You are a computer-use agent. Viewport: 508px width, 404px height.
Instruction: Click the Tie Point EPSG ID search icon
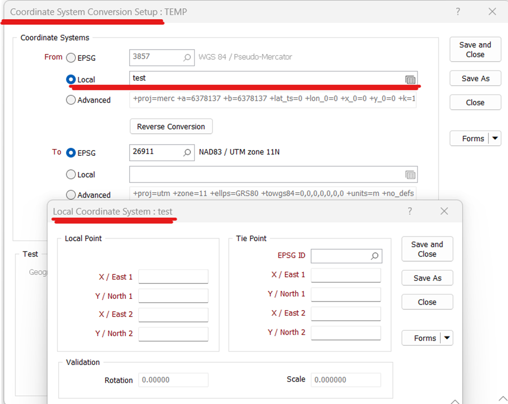(375, 256)
